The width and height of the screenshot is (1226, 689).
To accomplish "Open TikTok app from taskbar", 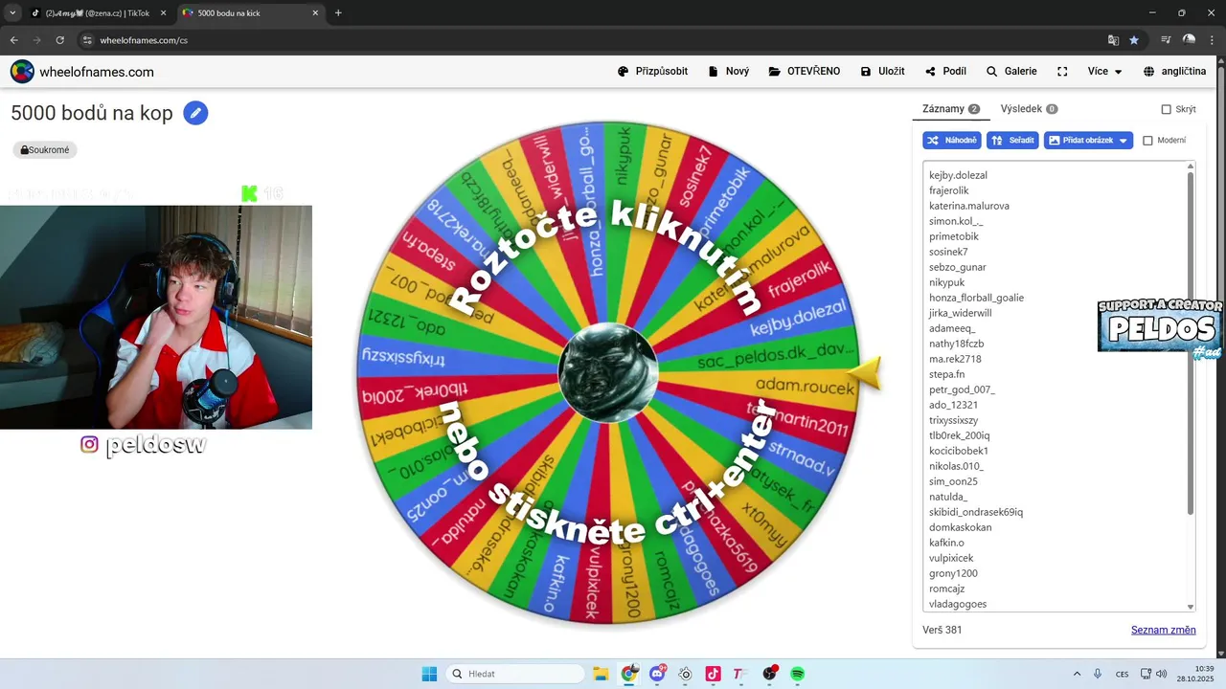I will pos(713,674).
